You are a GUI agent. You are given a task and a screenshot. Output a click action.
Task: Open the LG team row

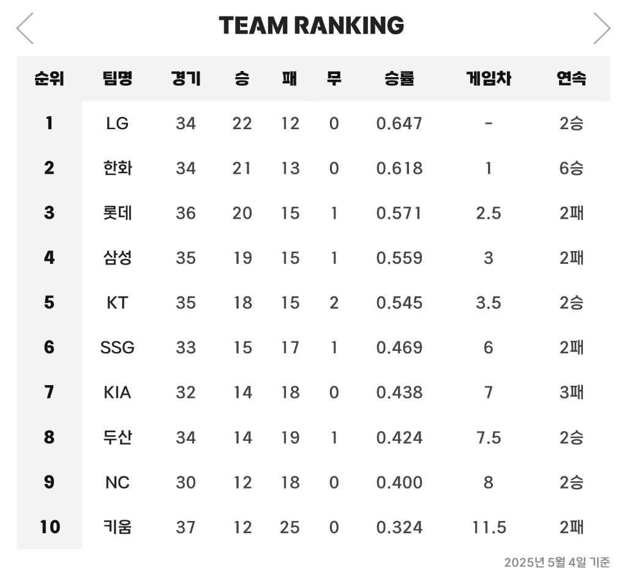point(313,123)
